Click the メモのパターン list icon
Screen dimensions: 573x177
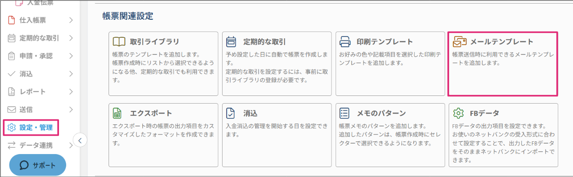click(x=345, y=113)
